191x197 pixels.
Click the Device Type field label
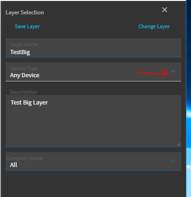click(x=24, y=68)
